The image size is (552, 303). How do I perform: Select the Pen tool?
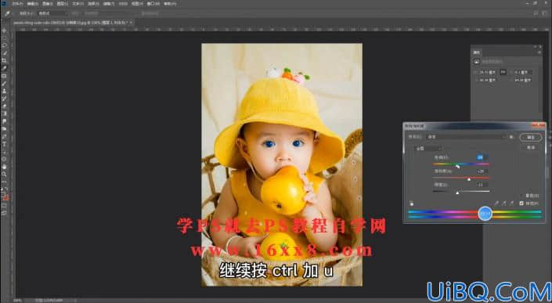[x=4, y=136]
